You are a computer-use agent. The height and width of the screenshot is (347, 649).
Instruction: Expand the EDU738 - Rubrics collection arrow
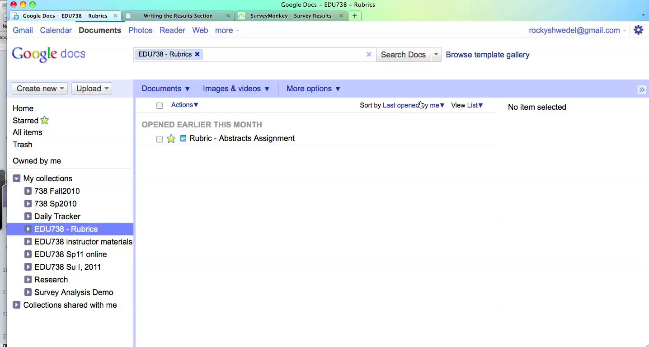[x=28, y=229]
